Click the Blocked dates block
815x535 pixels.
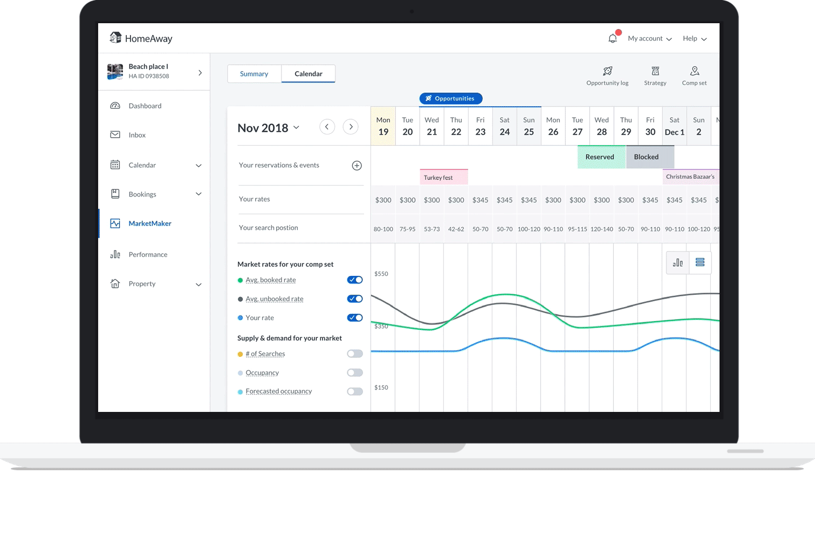pos(650,157)
